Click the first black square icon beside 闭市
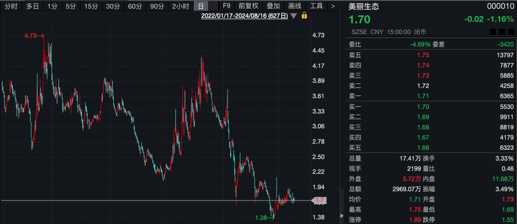The height and width of the screenshot is (224, 517). click(x=493, y=32)
